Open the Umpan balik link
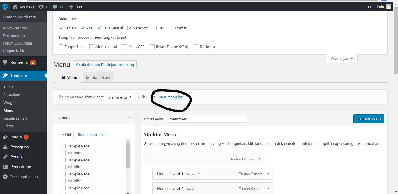Screen dimensions: 398x194 [13, 51]
